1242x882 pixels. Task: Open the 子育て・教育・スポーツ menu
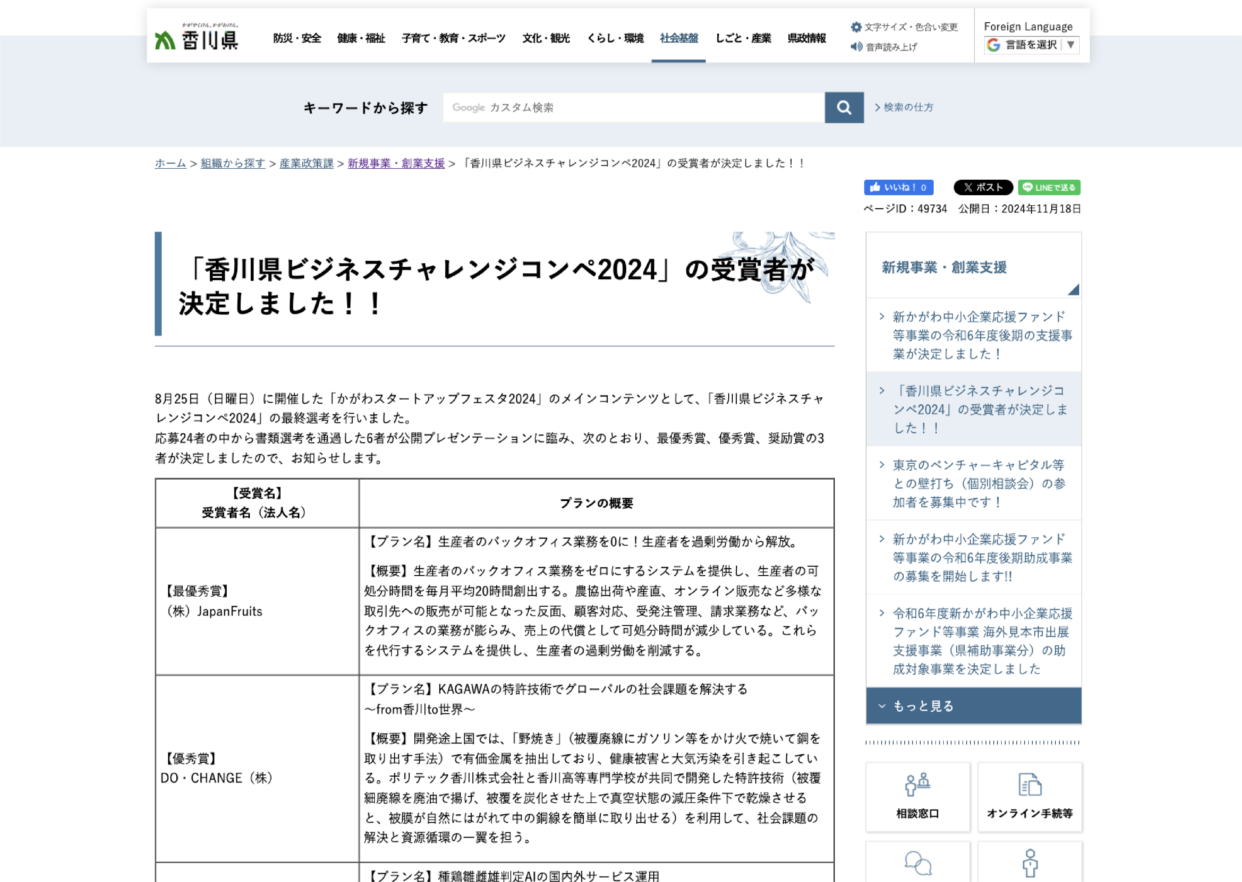tap(453, 38)
